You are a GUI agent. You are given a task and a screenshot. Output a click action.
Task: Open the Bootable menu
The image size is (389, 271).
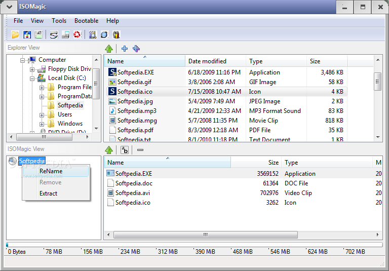[86, 21]
